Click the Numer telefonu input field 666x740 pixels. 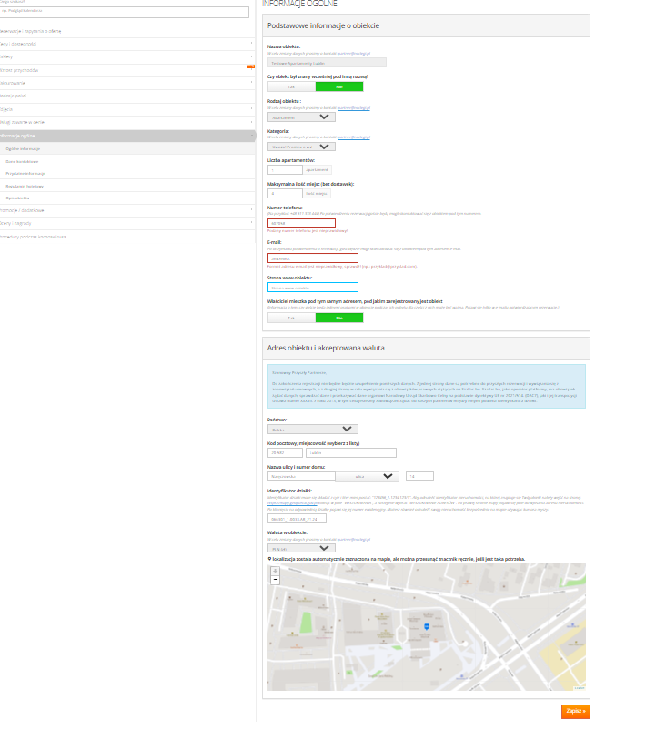pos(301,223)
